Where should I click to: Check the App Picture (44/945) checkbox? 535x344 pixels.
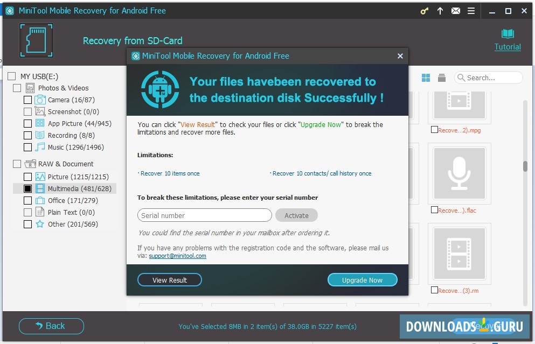[x=27, y=123]
